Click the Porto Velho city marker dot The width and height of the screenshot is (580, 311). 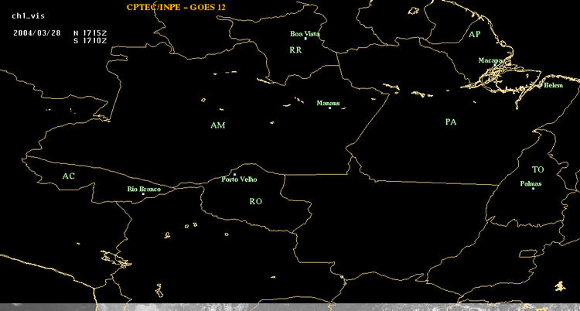tap(234, 174)
